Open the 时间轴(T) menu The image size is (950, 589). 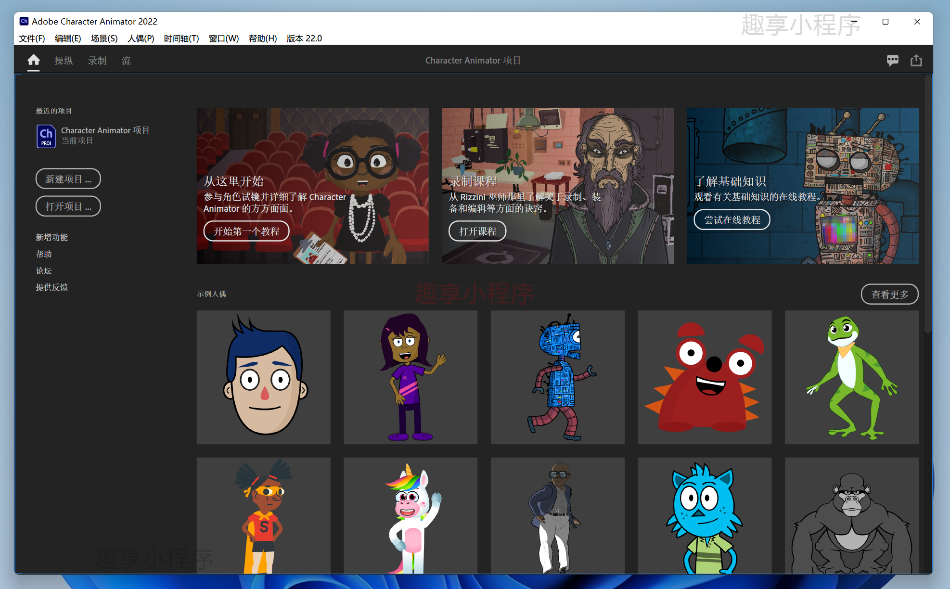coord(181,38)
